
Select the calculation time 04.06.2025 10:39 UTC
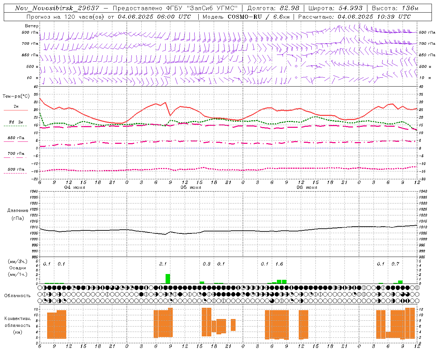(x=374, y=17)
